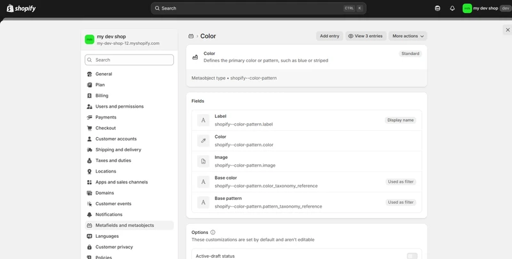
Task: Click the Base color field type icon
Action: click(x=203, y=182)
